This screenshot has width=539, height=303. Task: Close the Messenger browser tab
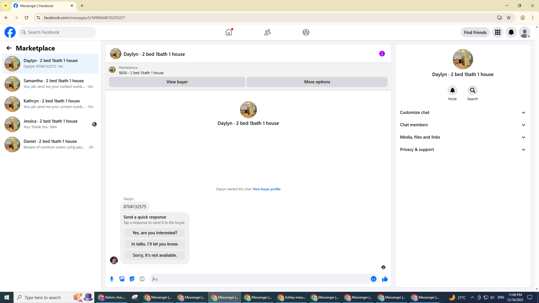pos(72,6)
